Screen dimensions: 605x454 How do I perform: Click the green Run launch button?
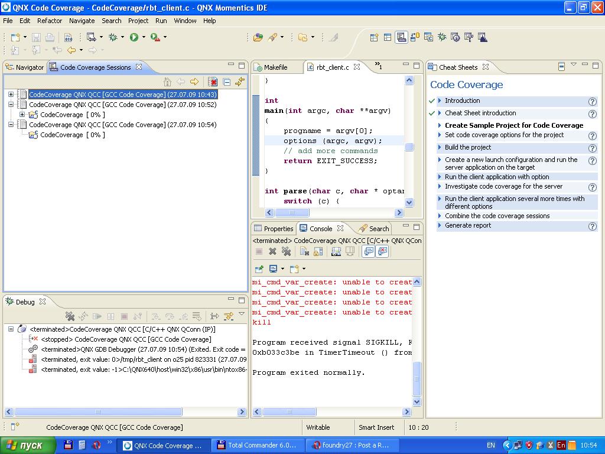(134, 37)
